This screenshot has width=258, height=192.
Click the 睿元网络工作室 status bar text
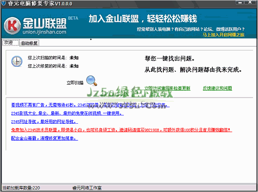click(x=87, y=188)
